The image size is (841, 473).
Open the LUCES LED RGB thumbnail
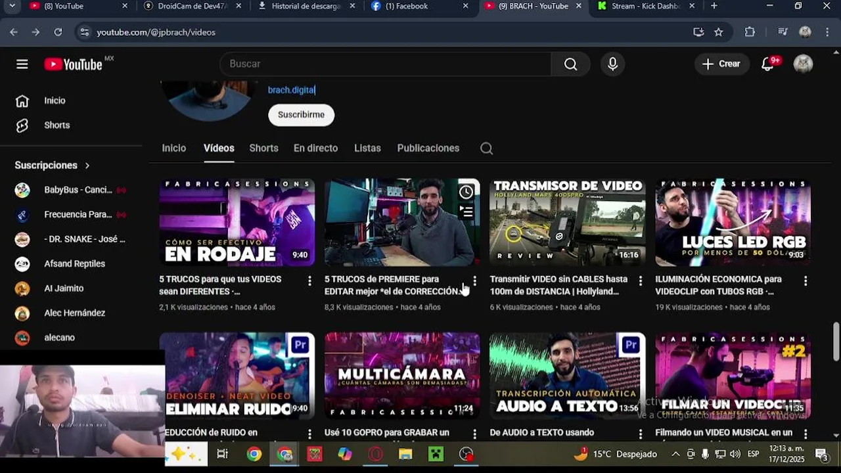pyautogui.click(x=733, y=222)
